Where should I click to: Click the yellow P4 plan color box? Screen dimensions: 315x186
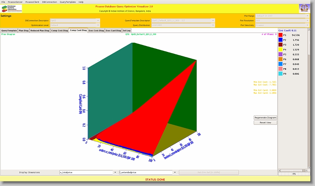[280, 50]
